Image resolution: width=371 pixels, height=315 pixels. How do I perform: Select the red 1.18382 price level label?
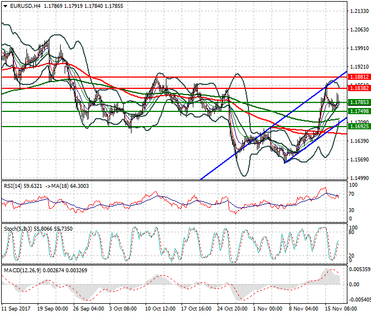359,88
